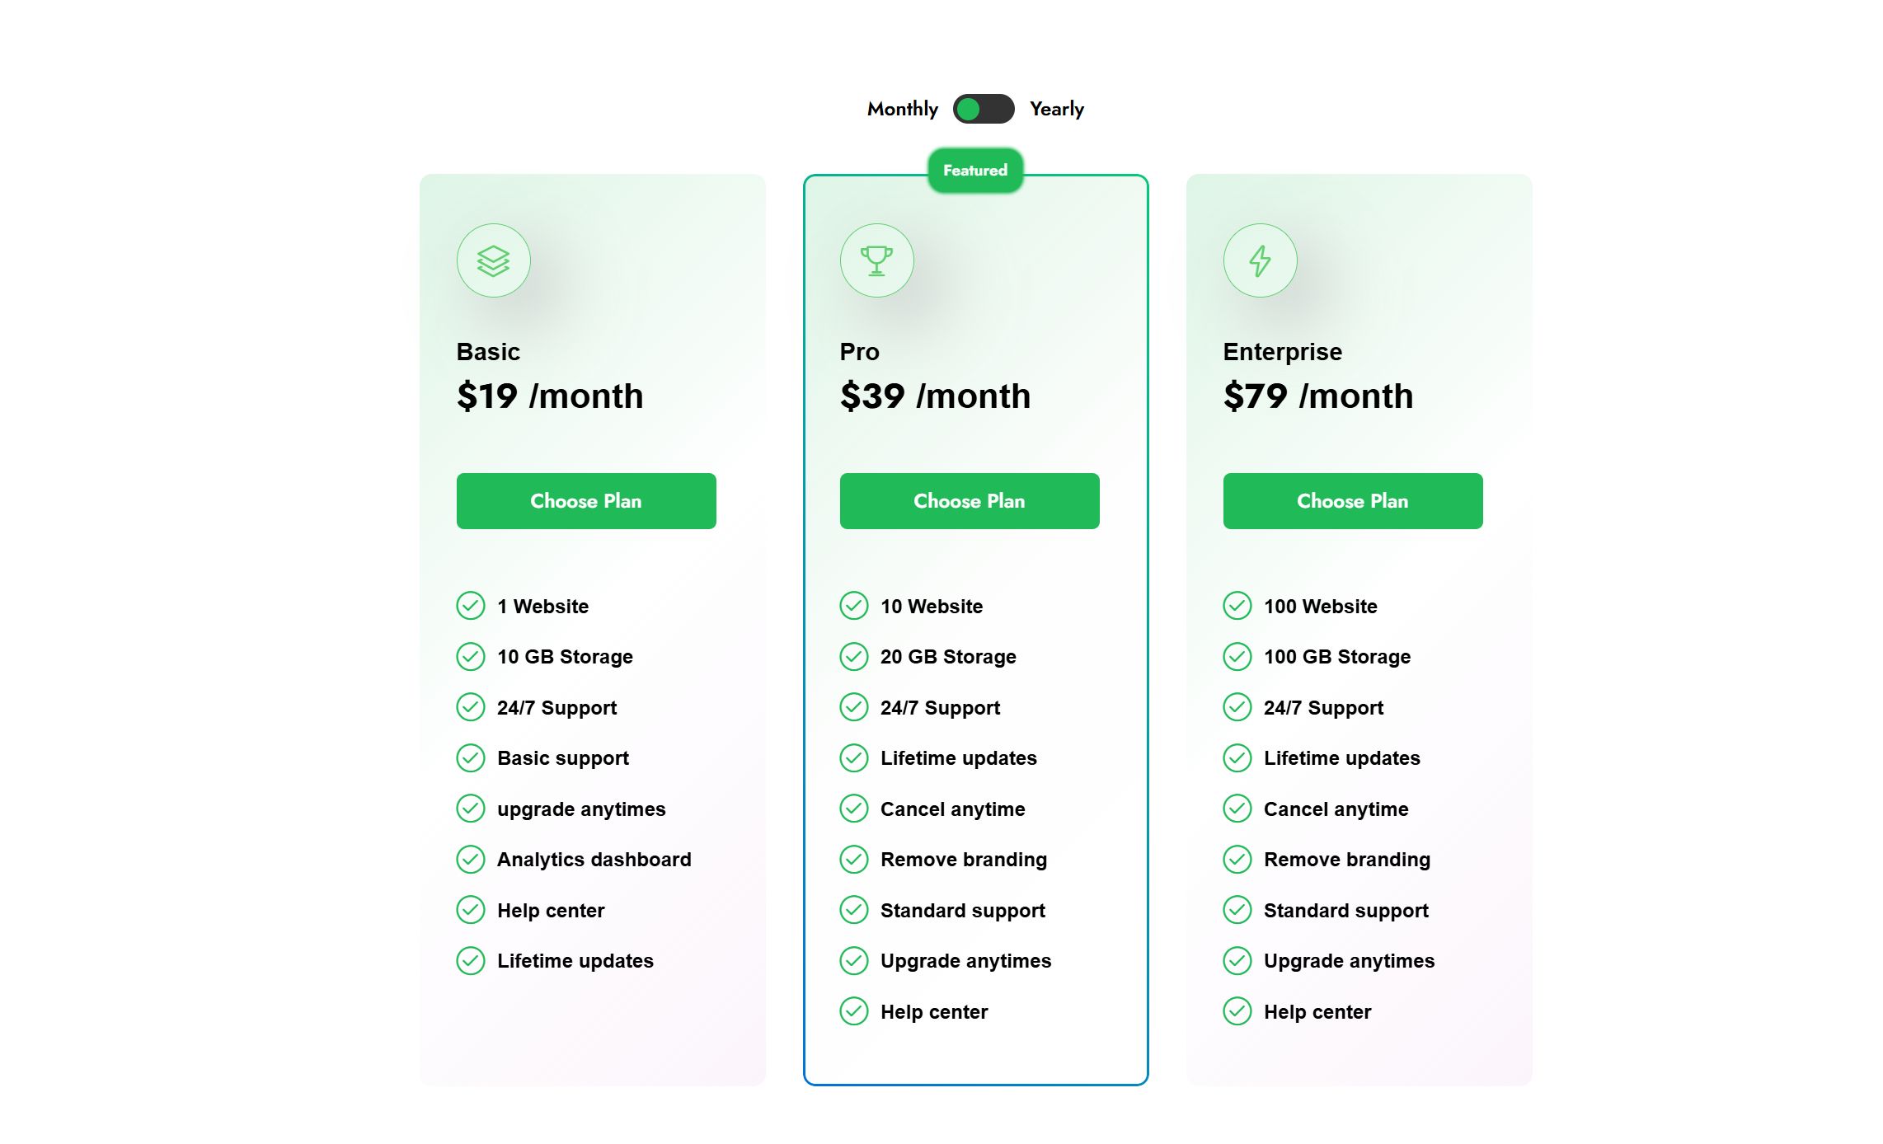The width and height of the screenshot is (1883, 1144).
Task: Toggle the Monthly/Yearly billing switch
Action: point(984,109)
